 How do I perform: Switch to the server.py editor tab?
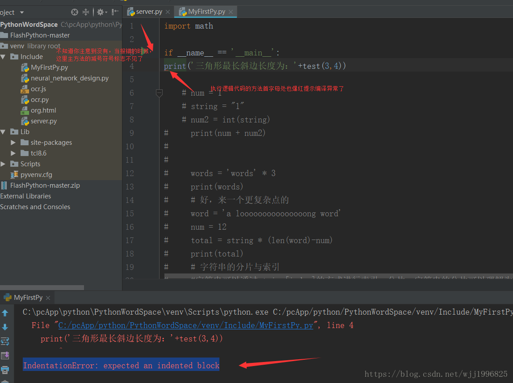[149, 12]
